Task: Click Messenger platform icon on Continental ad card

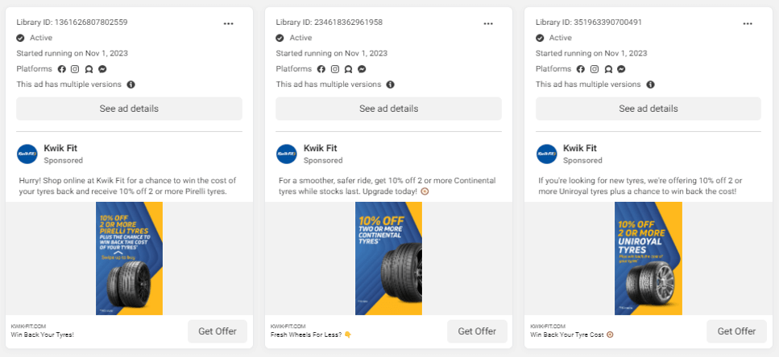Action: (x=363, y=69)
